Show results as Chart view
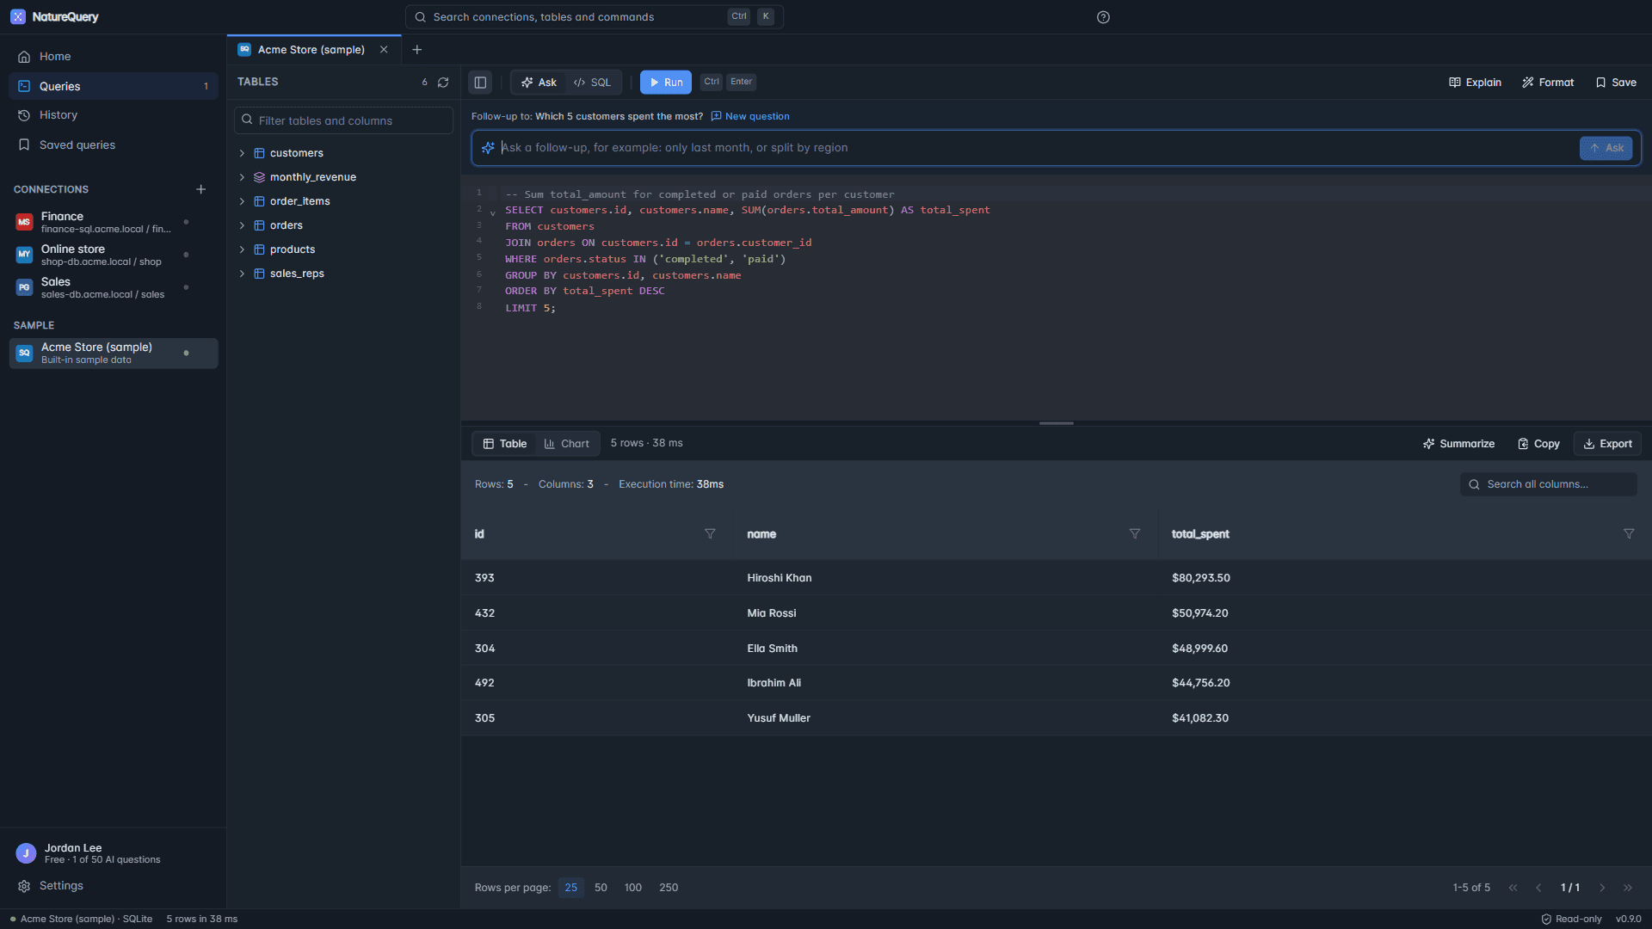Image resolution: width=1652 pixels, height=929 pixels. click(x=566, y=444)
